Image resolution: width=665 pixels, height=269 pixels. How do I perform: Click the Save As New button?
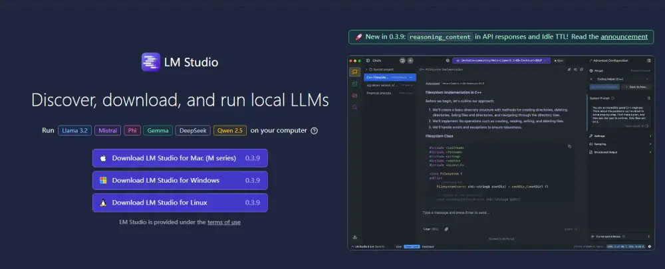[636, 87]
